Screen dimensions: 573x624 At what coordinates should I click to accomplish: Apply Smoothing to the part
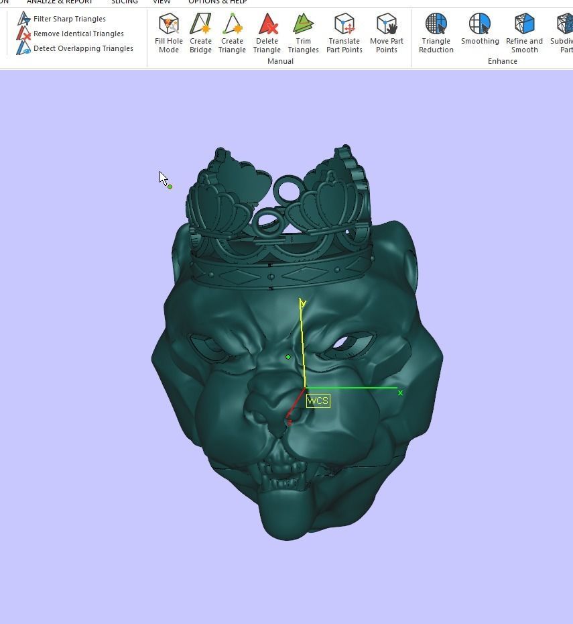pyautogui.click(x=480, y=29)
